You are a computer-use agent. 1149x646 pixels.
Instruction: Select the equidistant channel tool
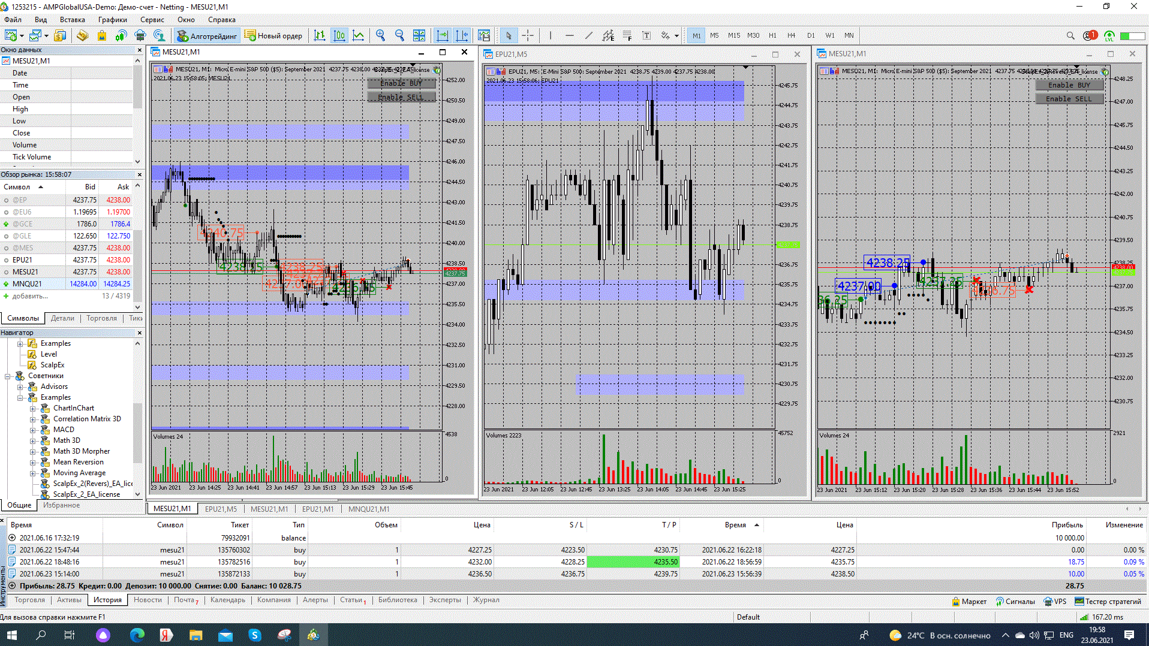608,36
